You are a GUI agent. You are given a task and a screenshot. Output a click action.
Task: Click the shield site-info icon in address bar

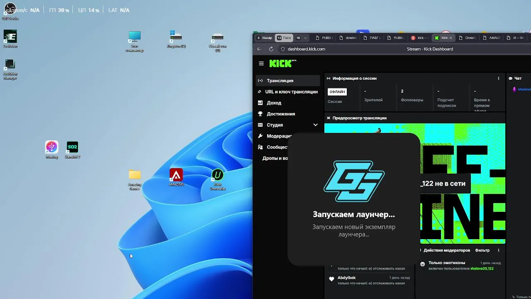coord(283,49)
